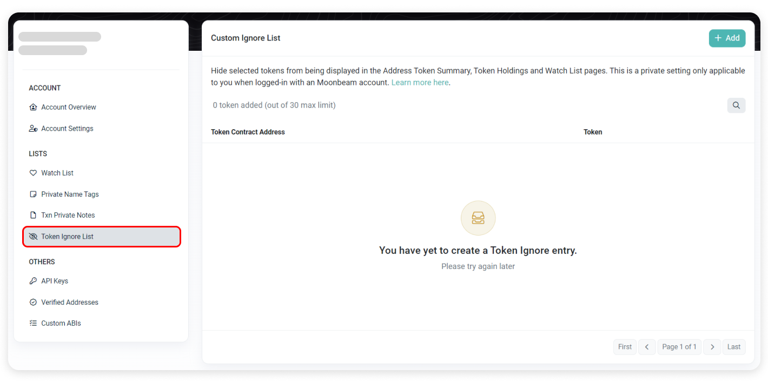Image resolution: width=768 pixels, height=382 pixels.
Task: Click the Account Overview home icon
Action: pyautogui.click(x=33, y=107)
